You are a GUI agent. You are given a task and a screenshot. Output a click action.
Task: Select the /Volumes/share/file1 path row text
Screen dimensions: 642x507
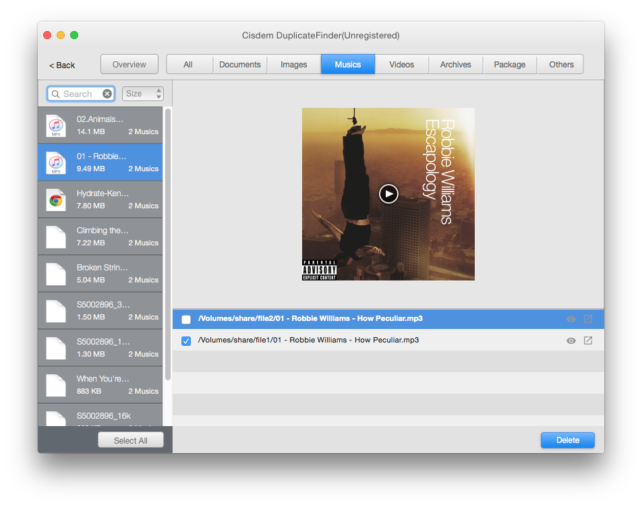click(308, 340)
